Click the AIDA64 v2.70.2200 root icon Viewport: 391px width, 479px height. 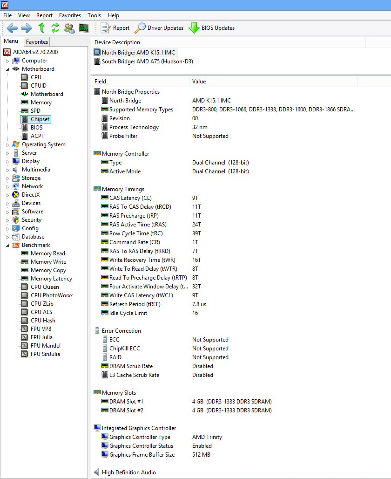click(7, 52)
